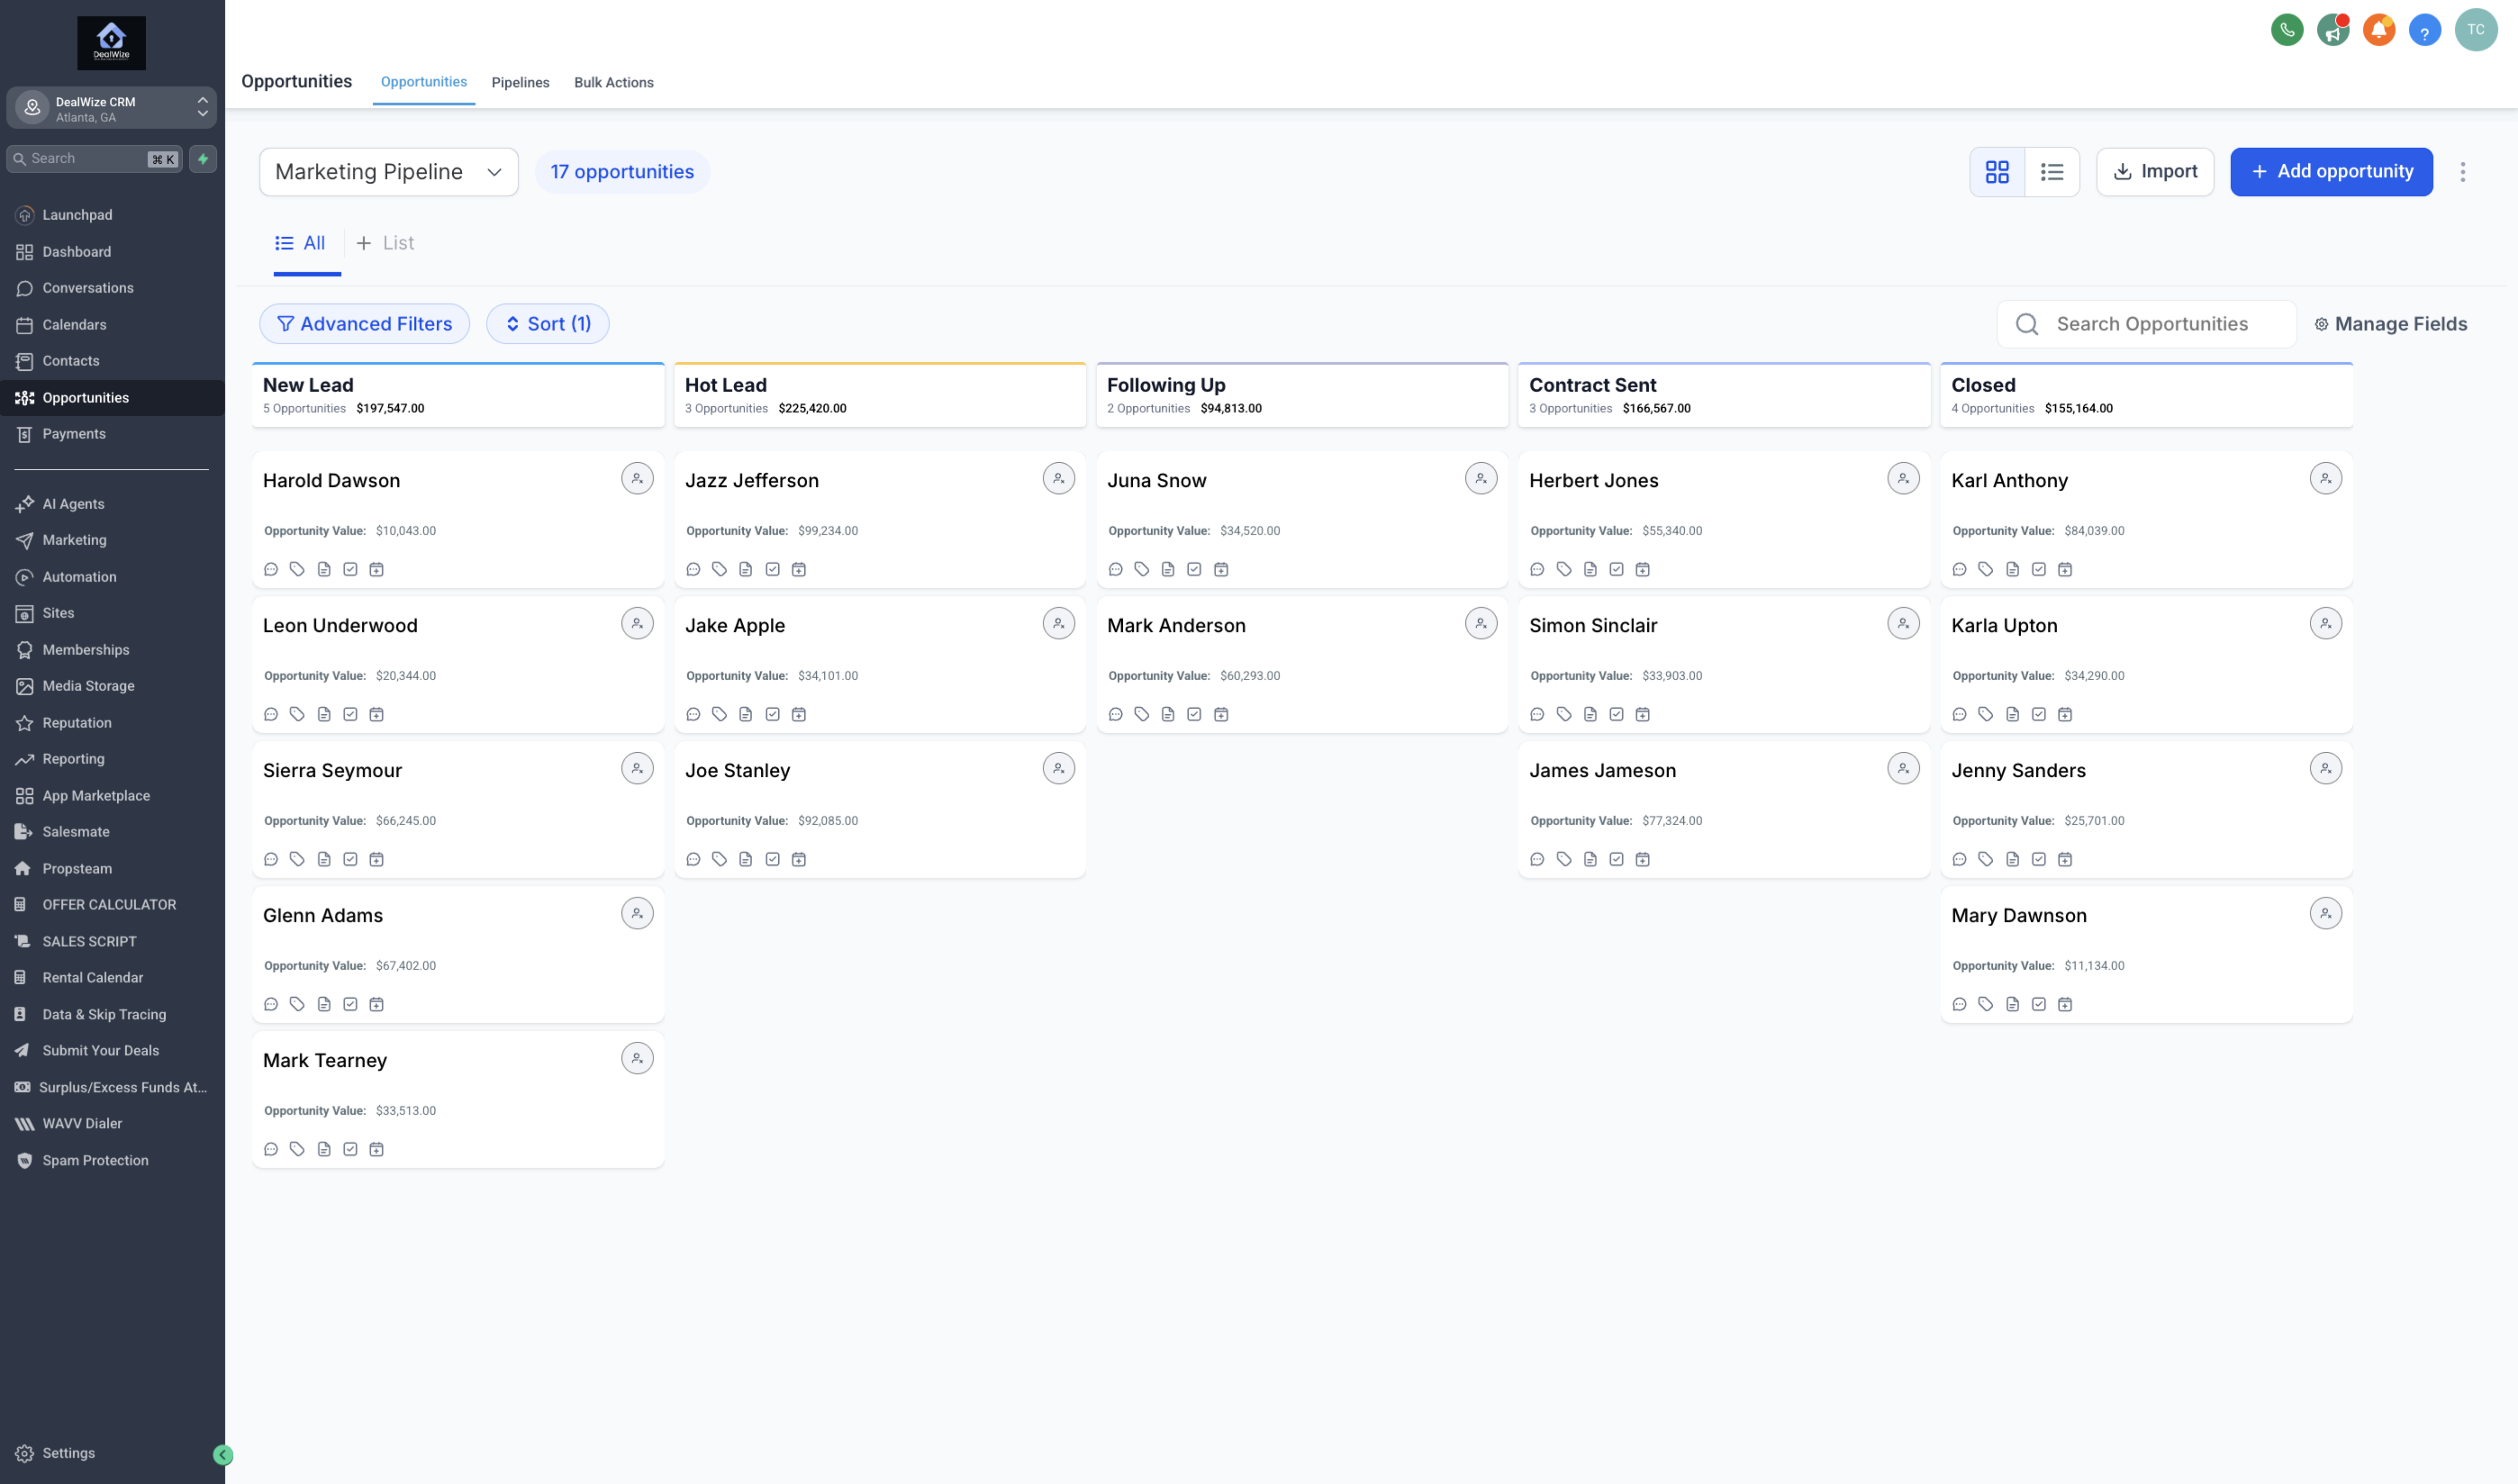The image size is (2518, 1484).
Task: Add a task on Harold Dawson's card
Action: [350, 569]
